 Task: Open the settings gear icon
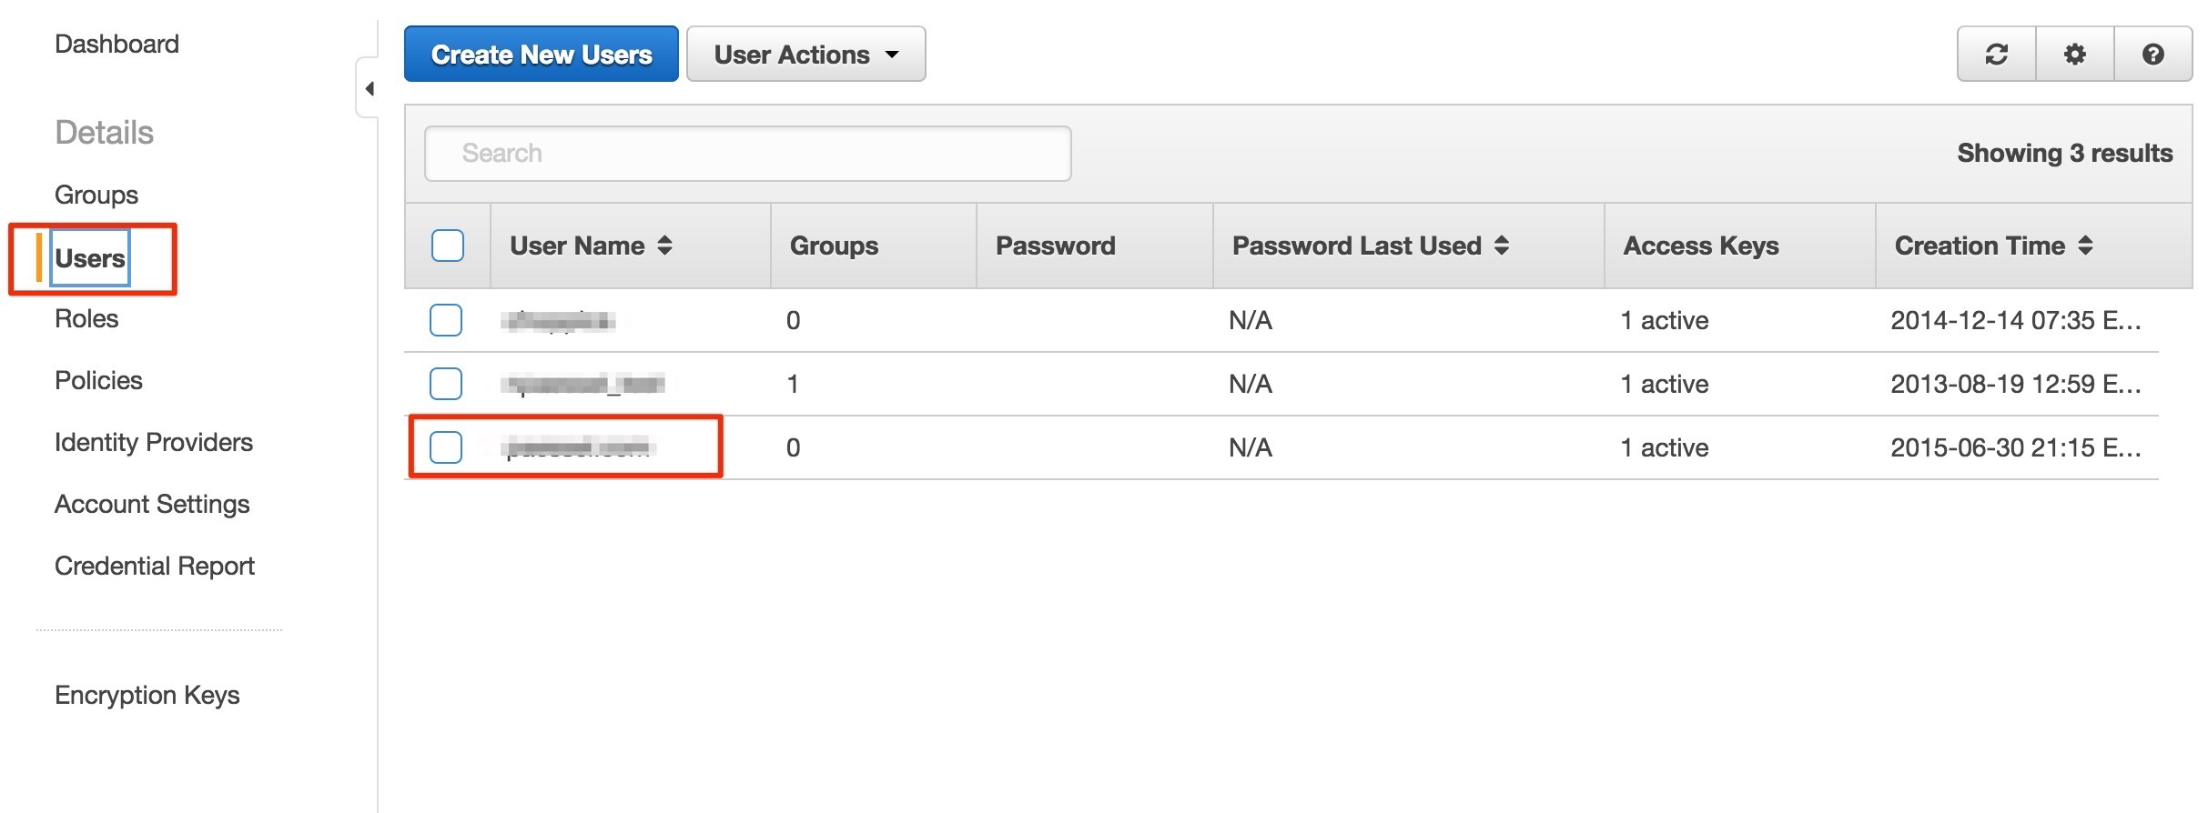point(2074,55)
